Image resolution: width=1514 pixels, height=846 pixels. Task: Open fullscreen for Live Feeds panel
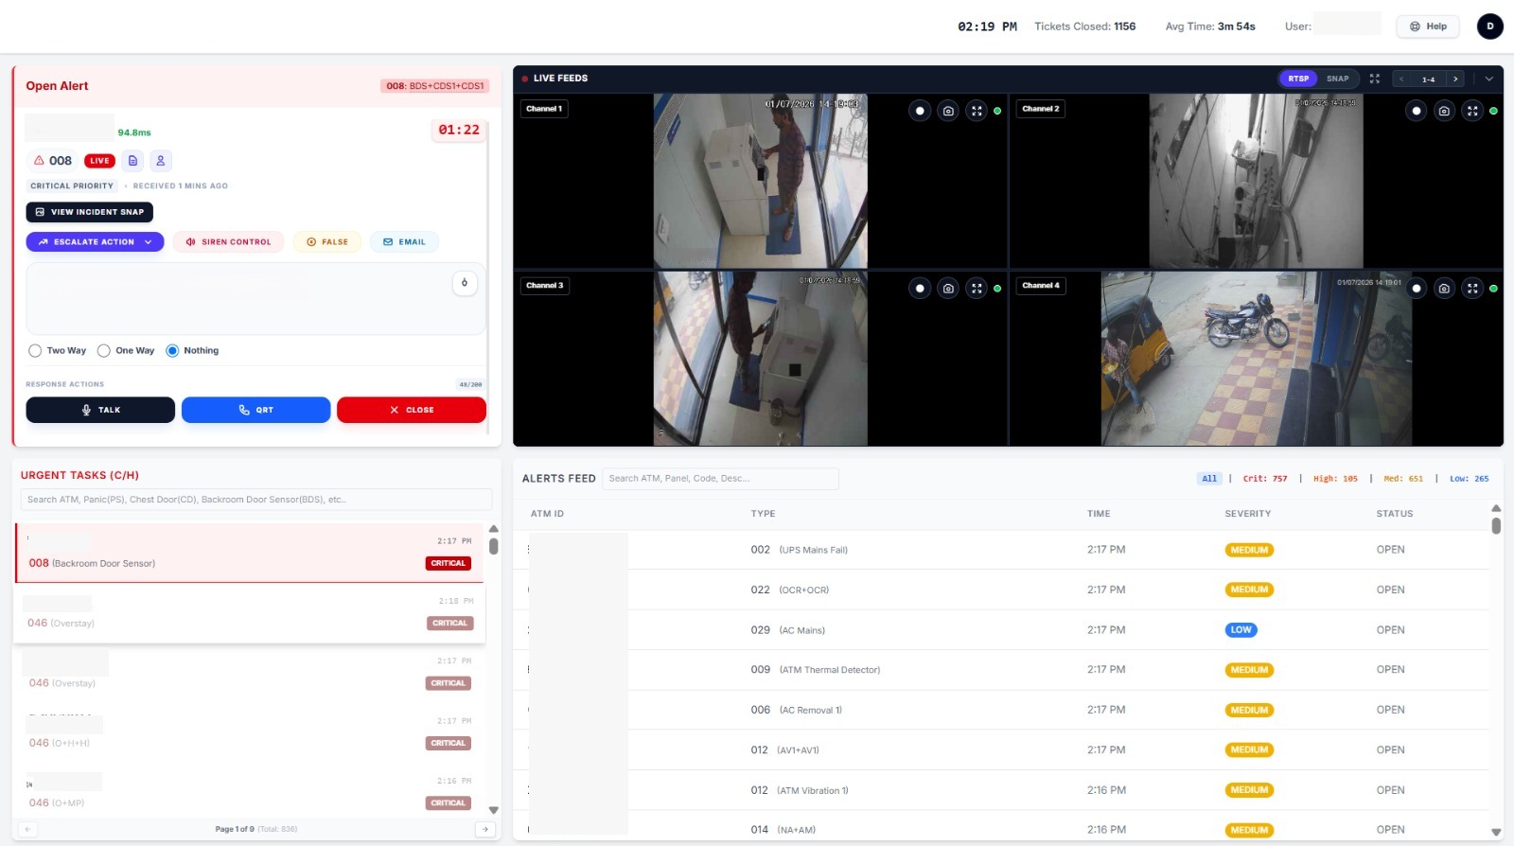1375,79
